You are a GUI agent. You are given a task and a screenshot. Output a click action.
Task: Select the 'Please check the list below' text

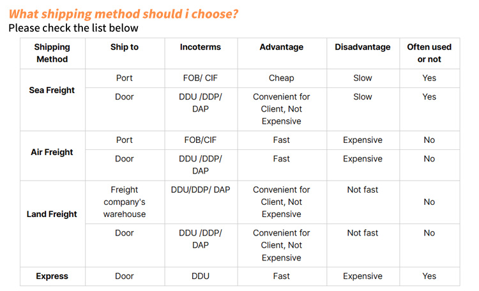pyautogui.click(x=73, y=28)
